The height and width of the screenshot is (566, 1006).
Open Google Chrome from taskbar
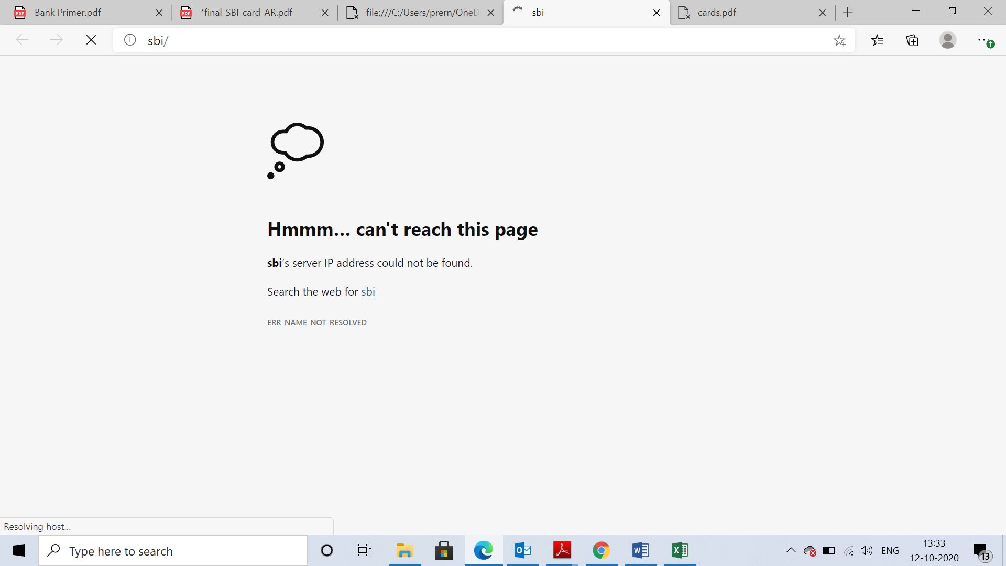(x=600, y=550)
